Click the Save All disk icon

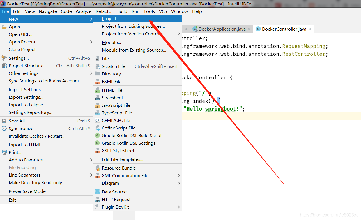pos(4,121)
